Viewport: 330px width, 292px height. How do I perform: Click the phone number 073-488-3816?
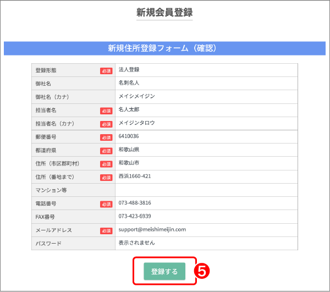point(135,203)
